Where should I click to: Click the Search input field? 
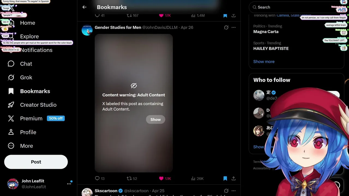click(x=294, y=7)
